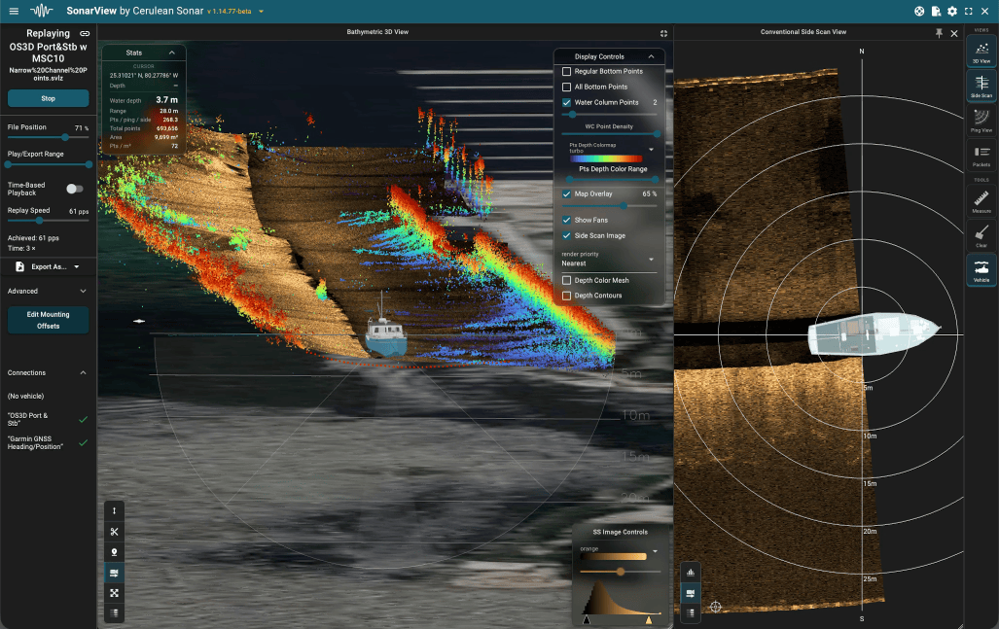Open the Ping View
The height and width of the screenshot is (629, 999).
981,121
